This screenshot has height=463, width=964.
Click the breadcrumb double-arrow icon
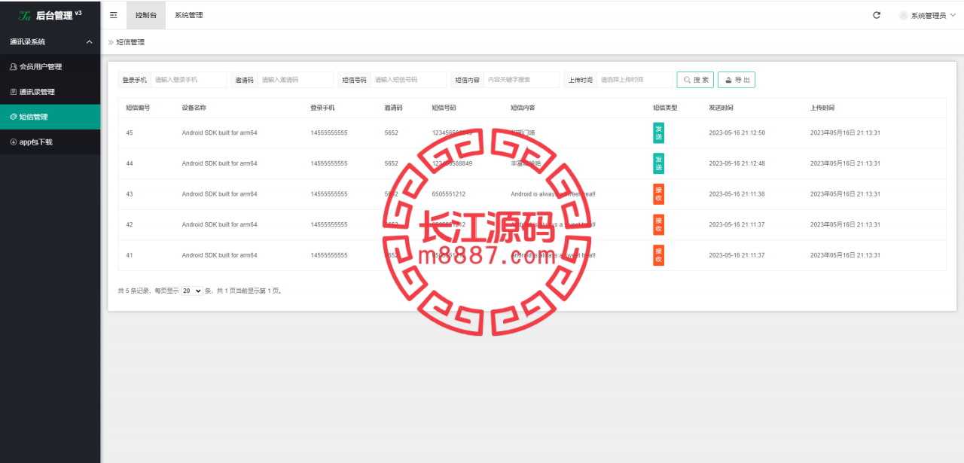click(x=111, y=42)
